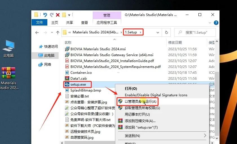Open the 文件 tab
Screen dimensions: 237x144
point(39,22)
